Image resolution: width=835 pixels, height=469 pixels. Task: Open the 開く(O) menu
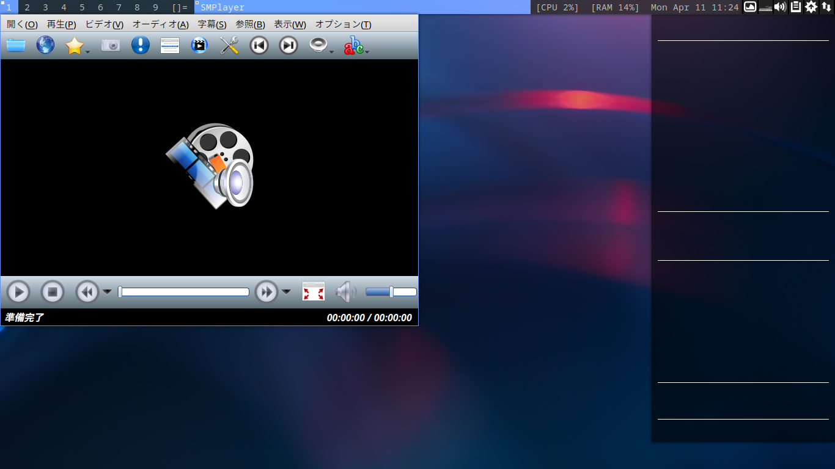pos(22,24)
